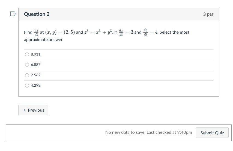Click the 4.298 answer label text
233x151 pixels.
coord(35,85)
